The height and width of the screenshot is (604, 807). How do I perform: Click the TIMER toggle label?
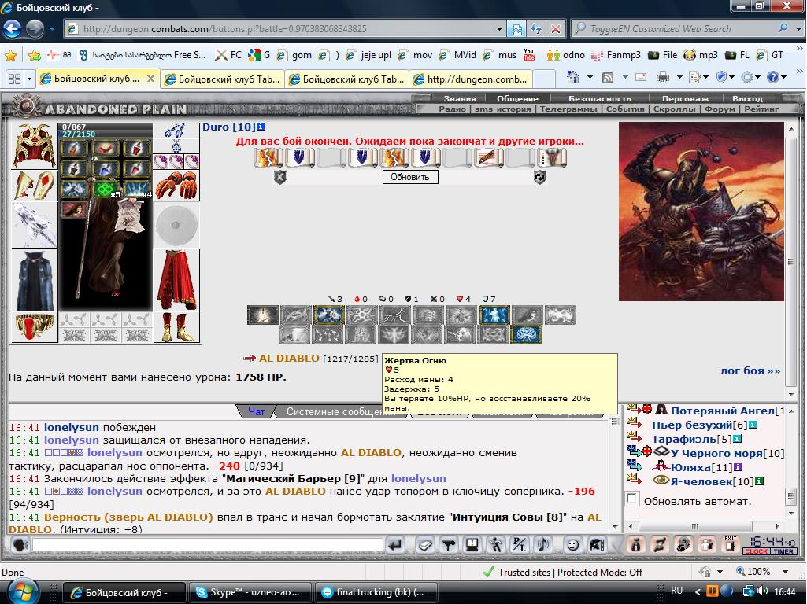point(783,551)
